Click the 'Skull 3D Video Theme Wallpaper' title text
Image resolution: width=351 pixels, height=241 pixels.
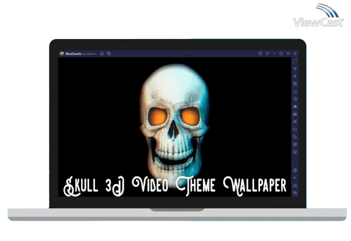(175, 186)
